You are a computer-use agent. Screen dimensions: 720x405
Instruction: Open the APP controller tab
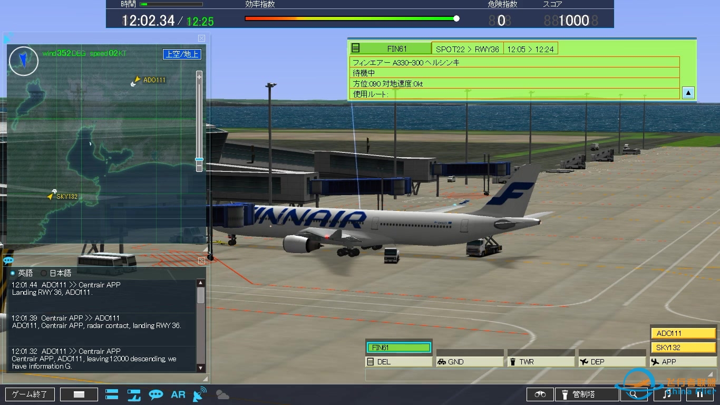[683, 362]
